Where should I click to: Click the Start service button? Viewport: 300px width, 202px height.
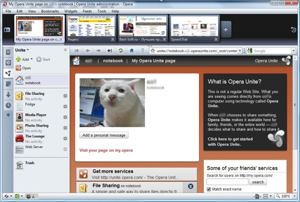click(43, 59)
